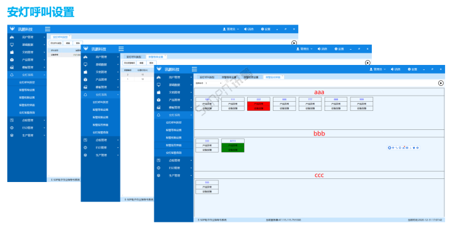Click station 555 box in the ccc section

[207, 187]
